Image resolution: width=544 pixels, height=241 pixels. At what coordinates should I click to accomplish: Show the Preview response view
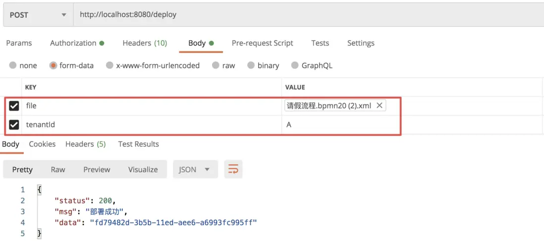pyautogui.click(x=97, y=169)
